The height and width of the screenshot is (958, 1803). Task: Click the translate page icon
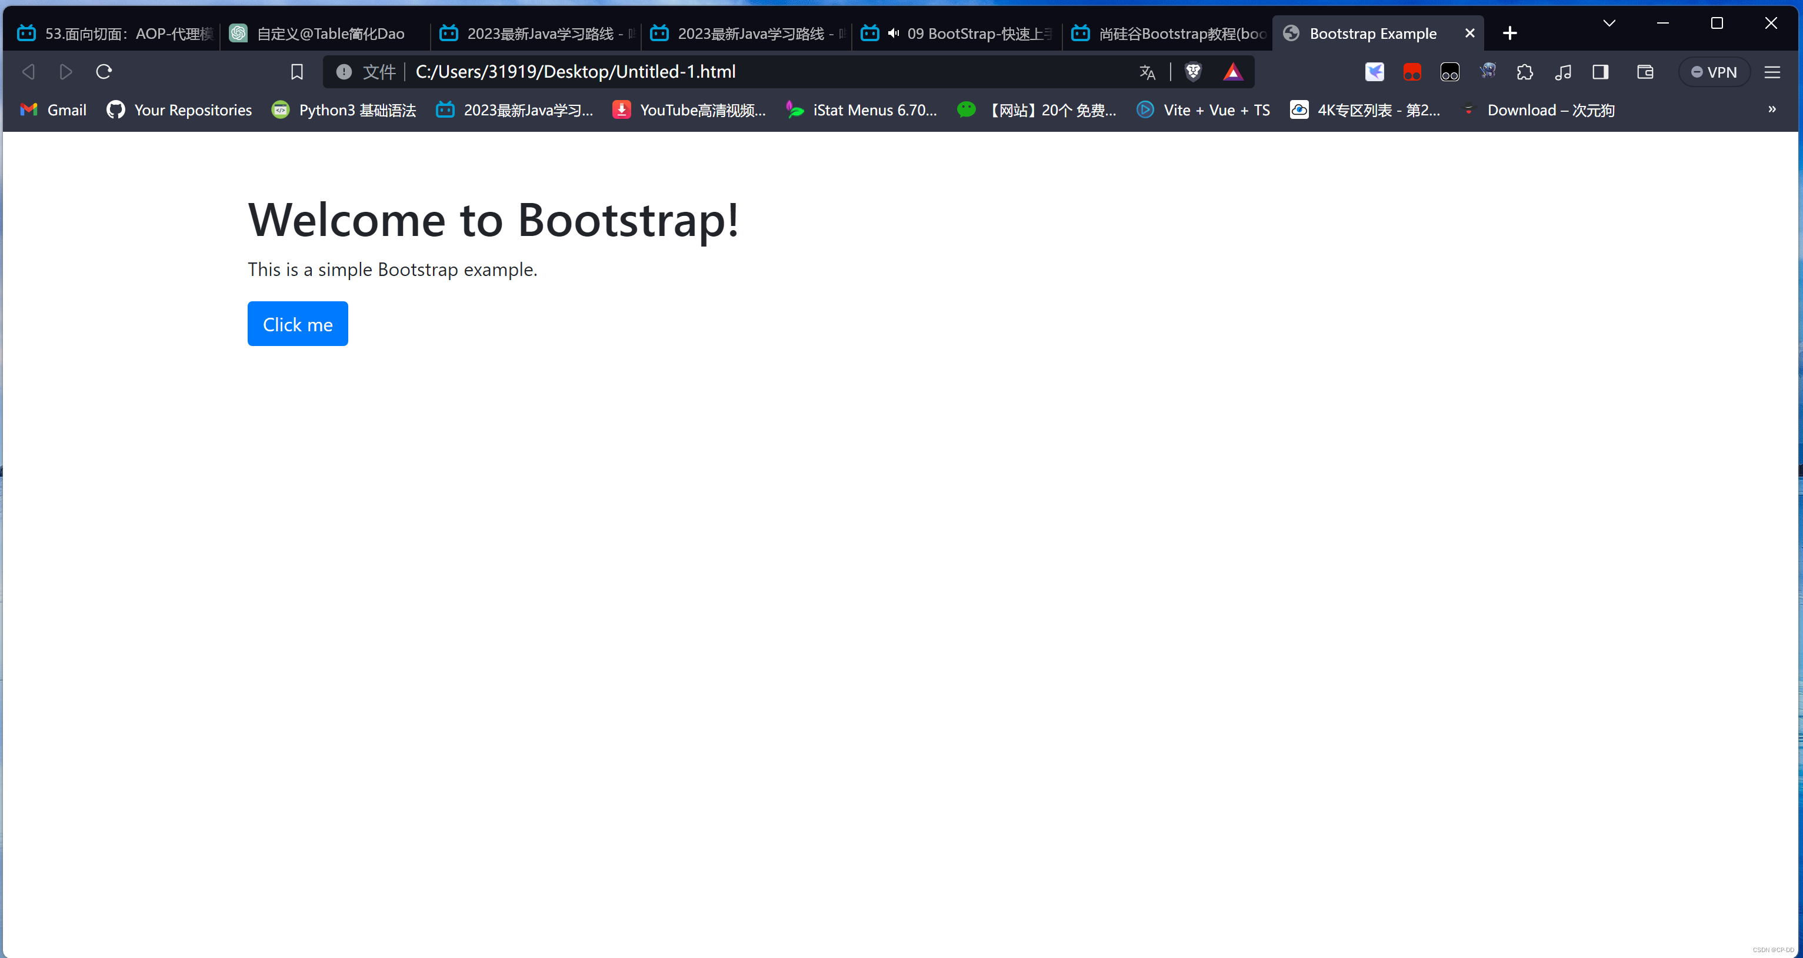click(x=1147, y=72)
